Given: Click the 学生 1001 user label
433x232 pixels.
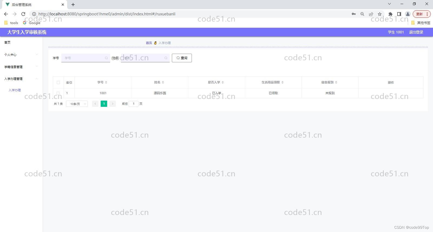Looking at the screenshot, I should (x=396, y=32).
